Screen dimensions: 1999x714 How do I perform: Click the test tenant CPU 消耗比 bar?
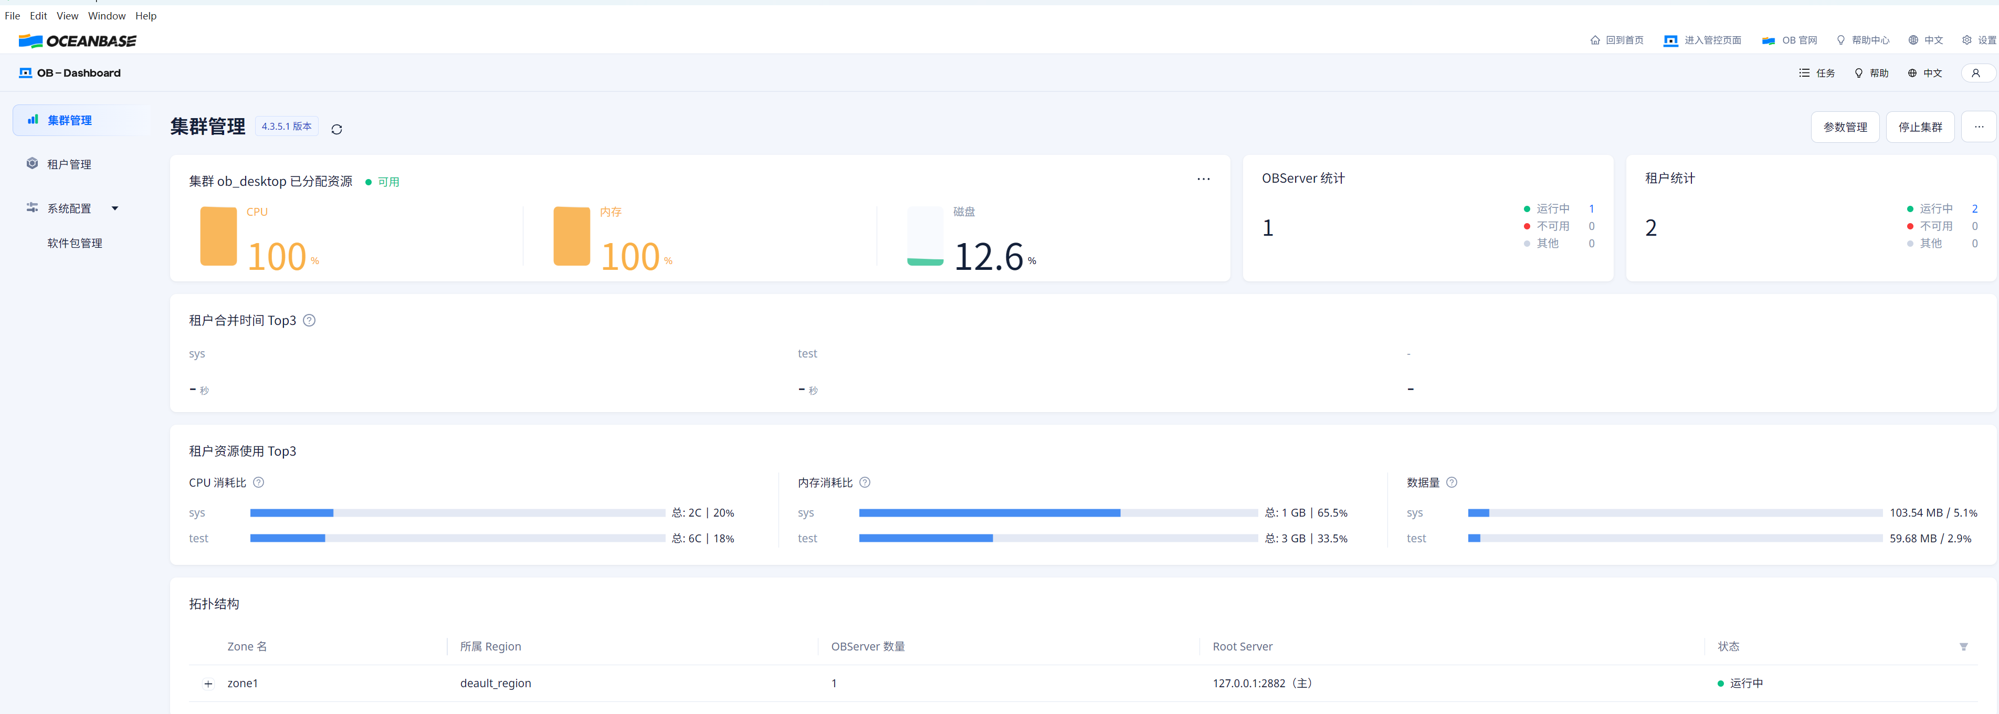(457, 539)
